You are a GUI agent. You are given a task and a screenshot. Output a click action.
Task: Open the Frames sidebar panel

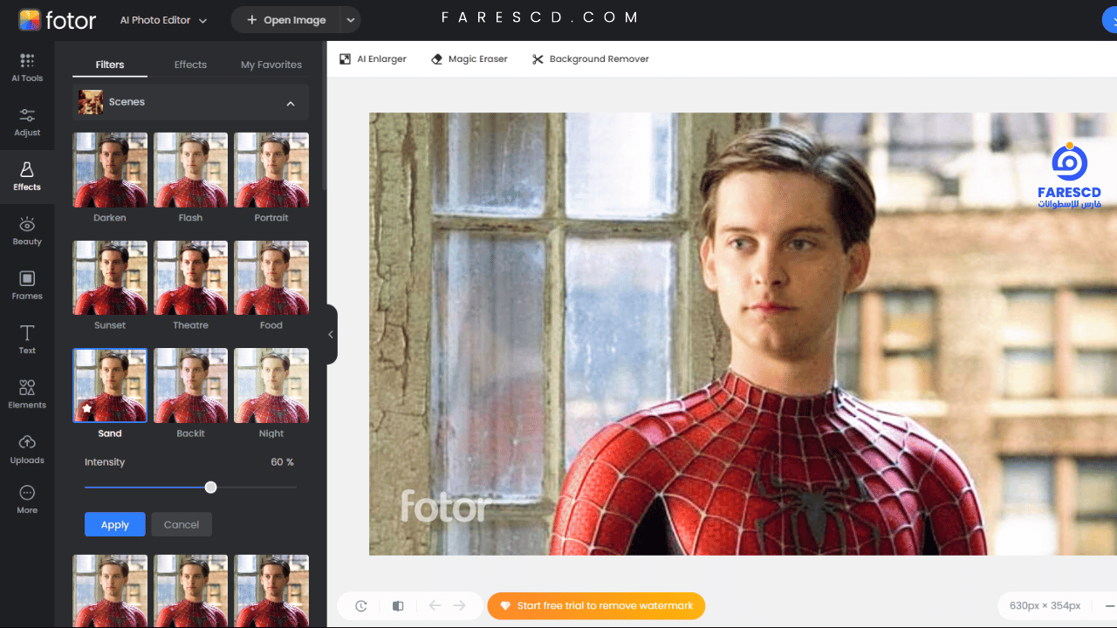coord(27,285)
